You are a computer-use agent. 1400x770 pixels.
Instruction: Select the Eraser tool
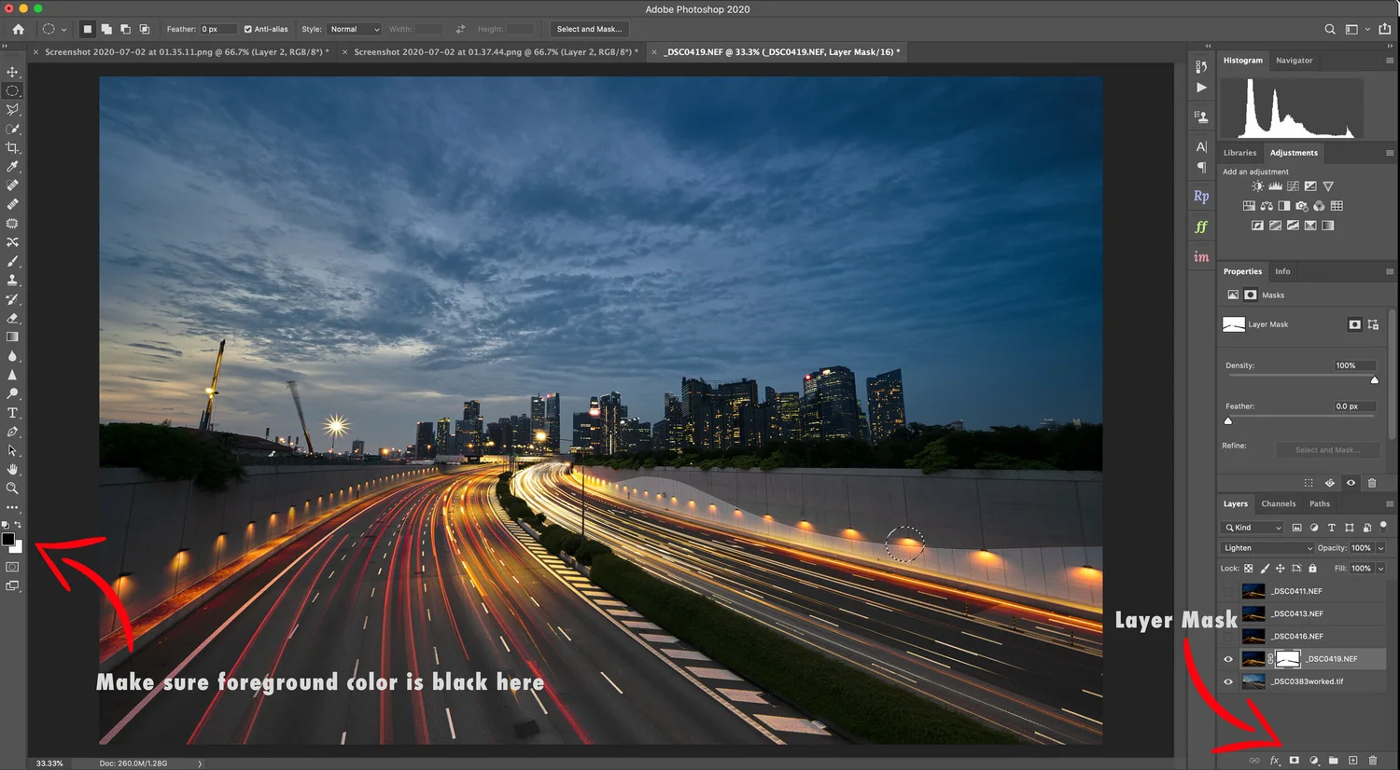click(12, 318)
